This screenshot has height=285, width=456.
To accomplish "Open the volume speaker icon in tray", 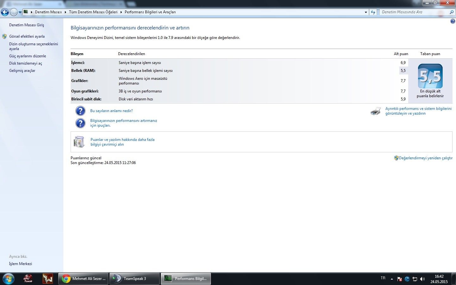I will pyautogui.click(x=422, y=279).
